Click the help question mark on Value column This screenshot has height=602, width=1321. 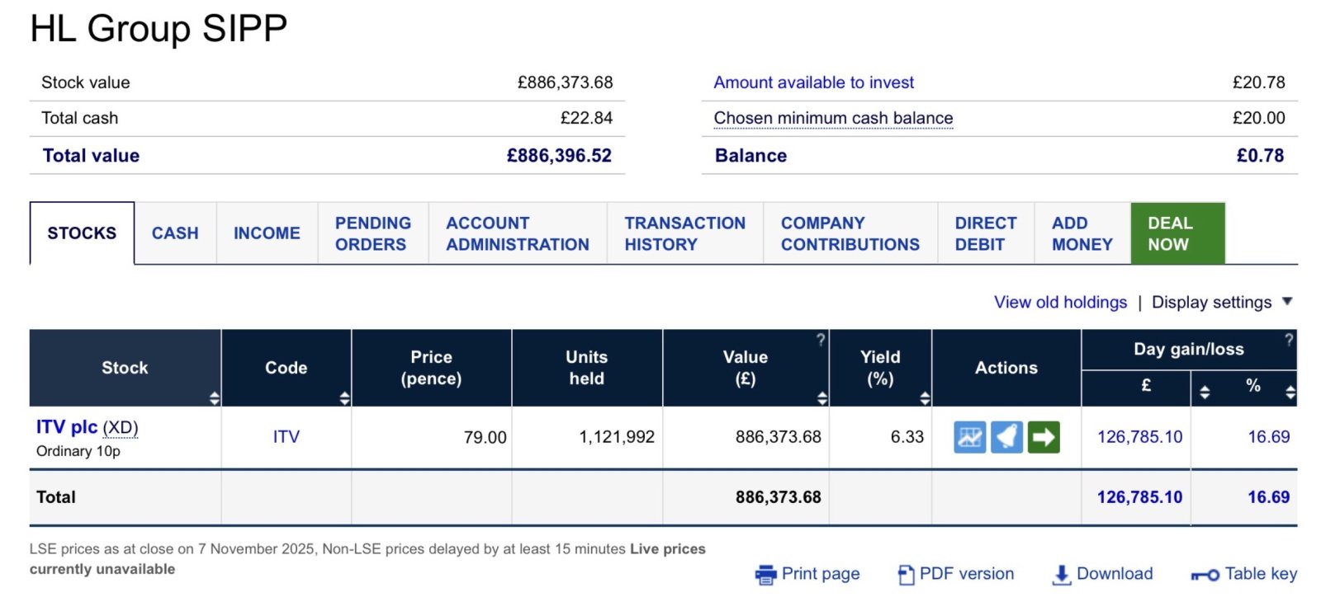821,340
